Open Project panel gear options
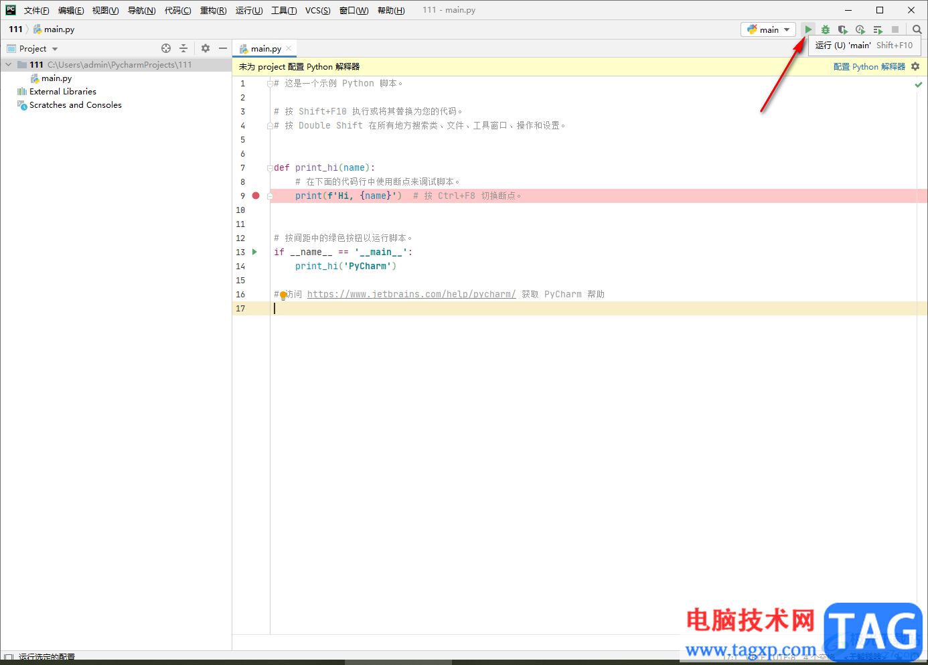The image size is (928, 665). [x=206, y=48]
